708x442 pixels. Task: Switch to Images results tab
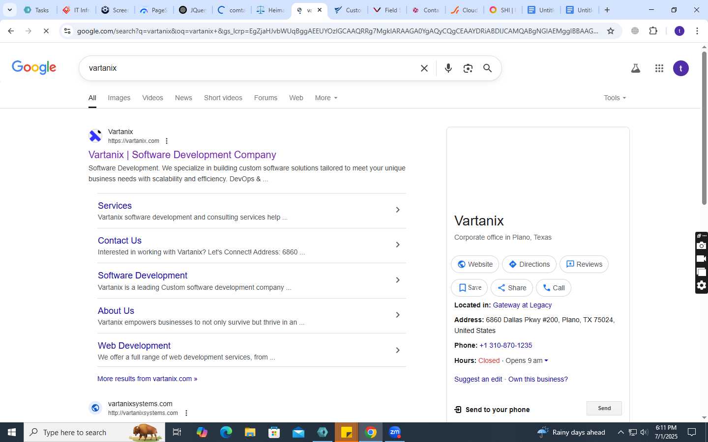(119, 98)
